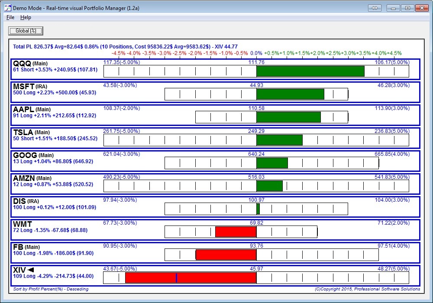Maximize the Portfolio Manager window
This screenshot has width=433, height=303.
pyautogui.click(x=407, y=8)
